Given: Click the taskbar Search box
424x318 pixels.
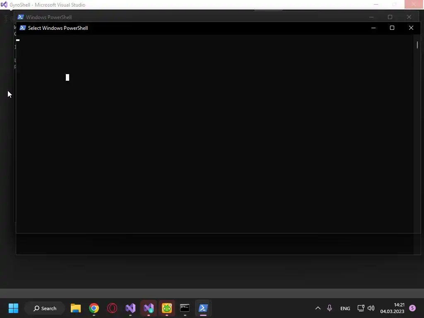Looking at the screenshot, I should (x=45, y=308).
